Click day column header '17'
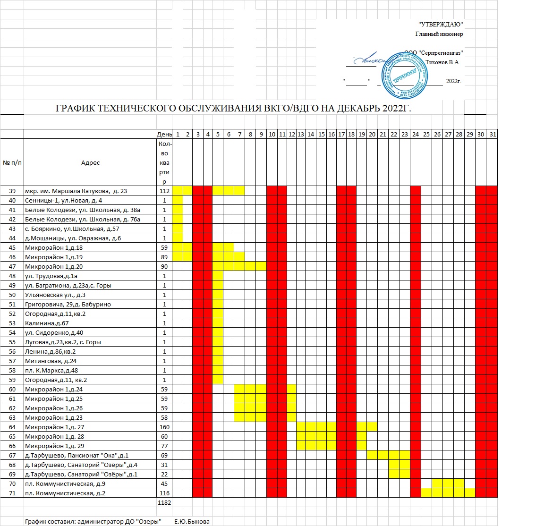544x526 pixels. (342, 134)
